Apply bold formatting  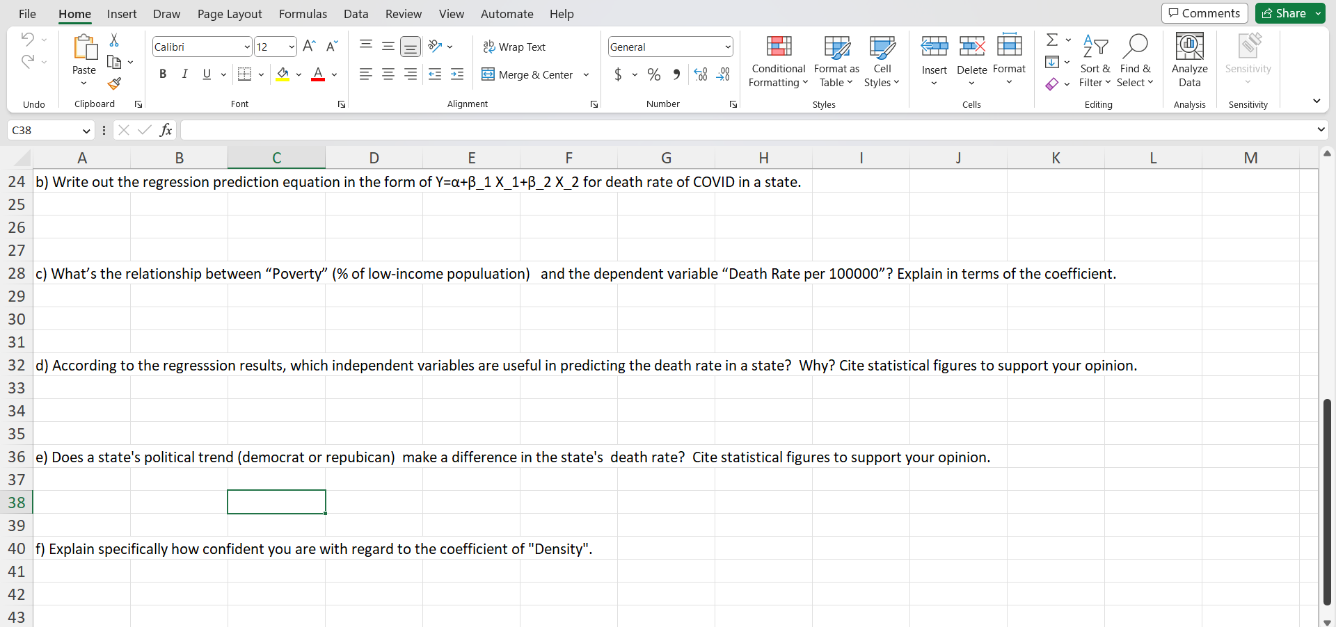(163, 74)
